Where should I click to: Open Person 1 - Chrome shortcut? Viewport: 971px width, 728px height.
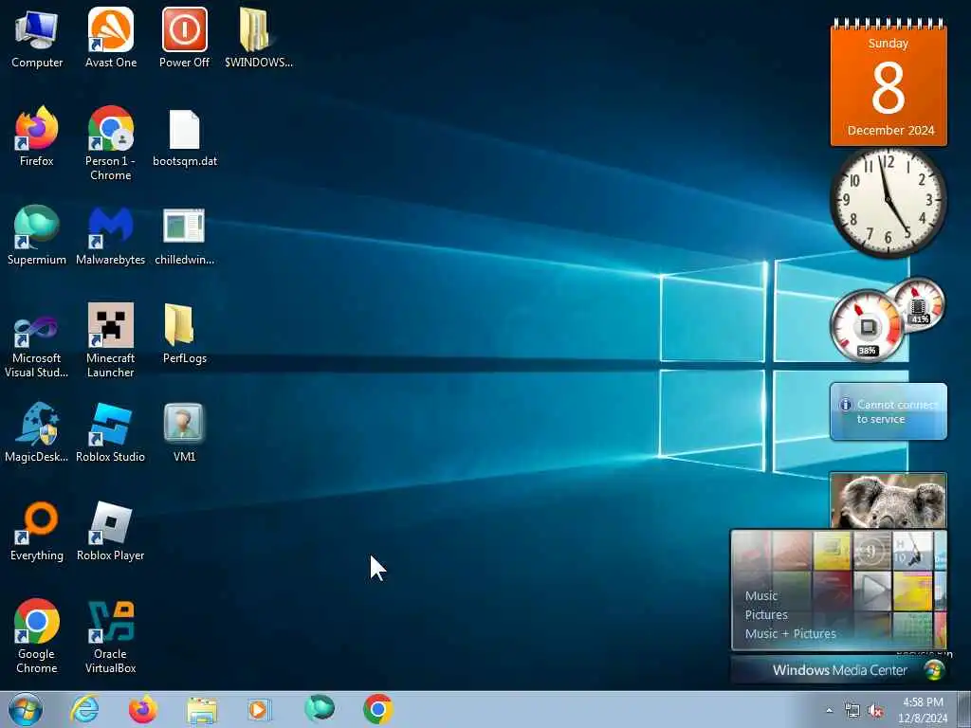(x=110, y=142)
